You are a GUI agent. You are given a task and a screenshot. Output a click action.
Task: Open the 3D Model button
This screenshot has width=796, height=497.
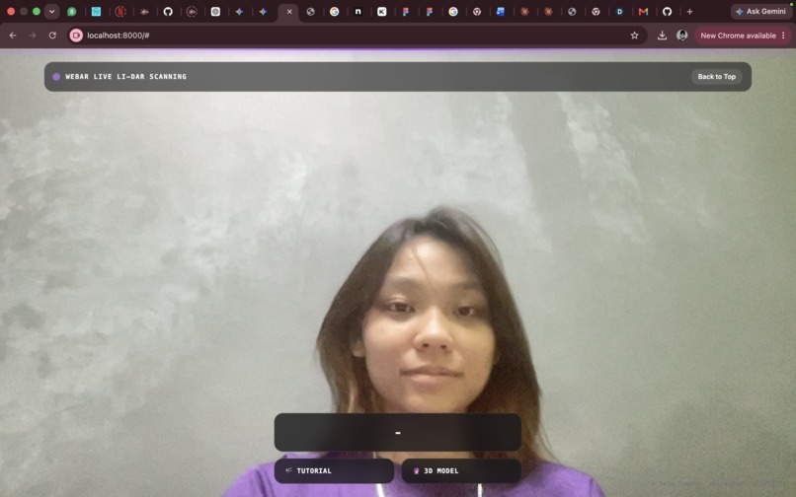pos(461,470)
